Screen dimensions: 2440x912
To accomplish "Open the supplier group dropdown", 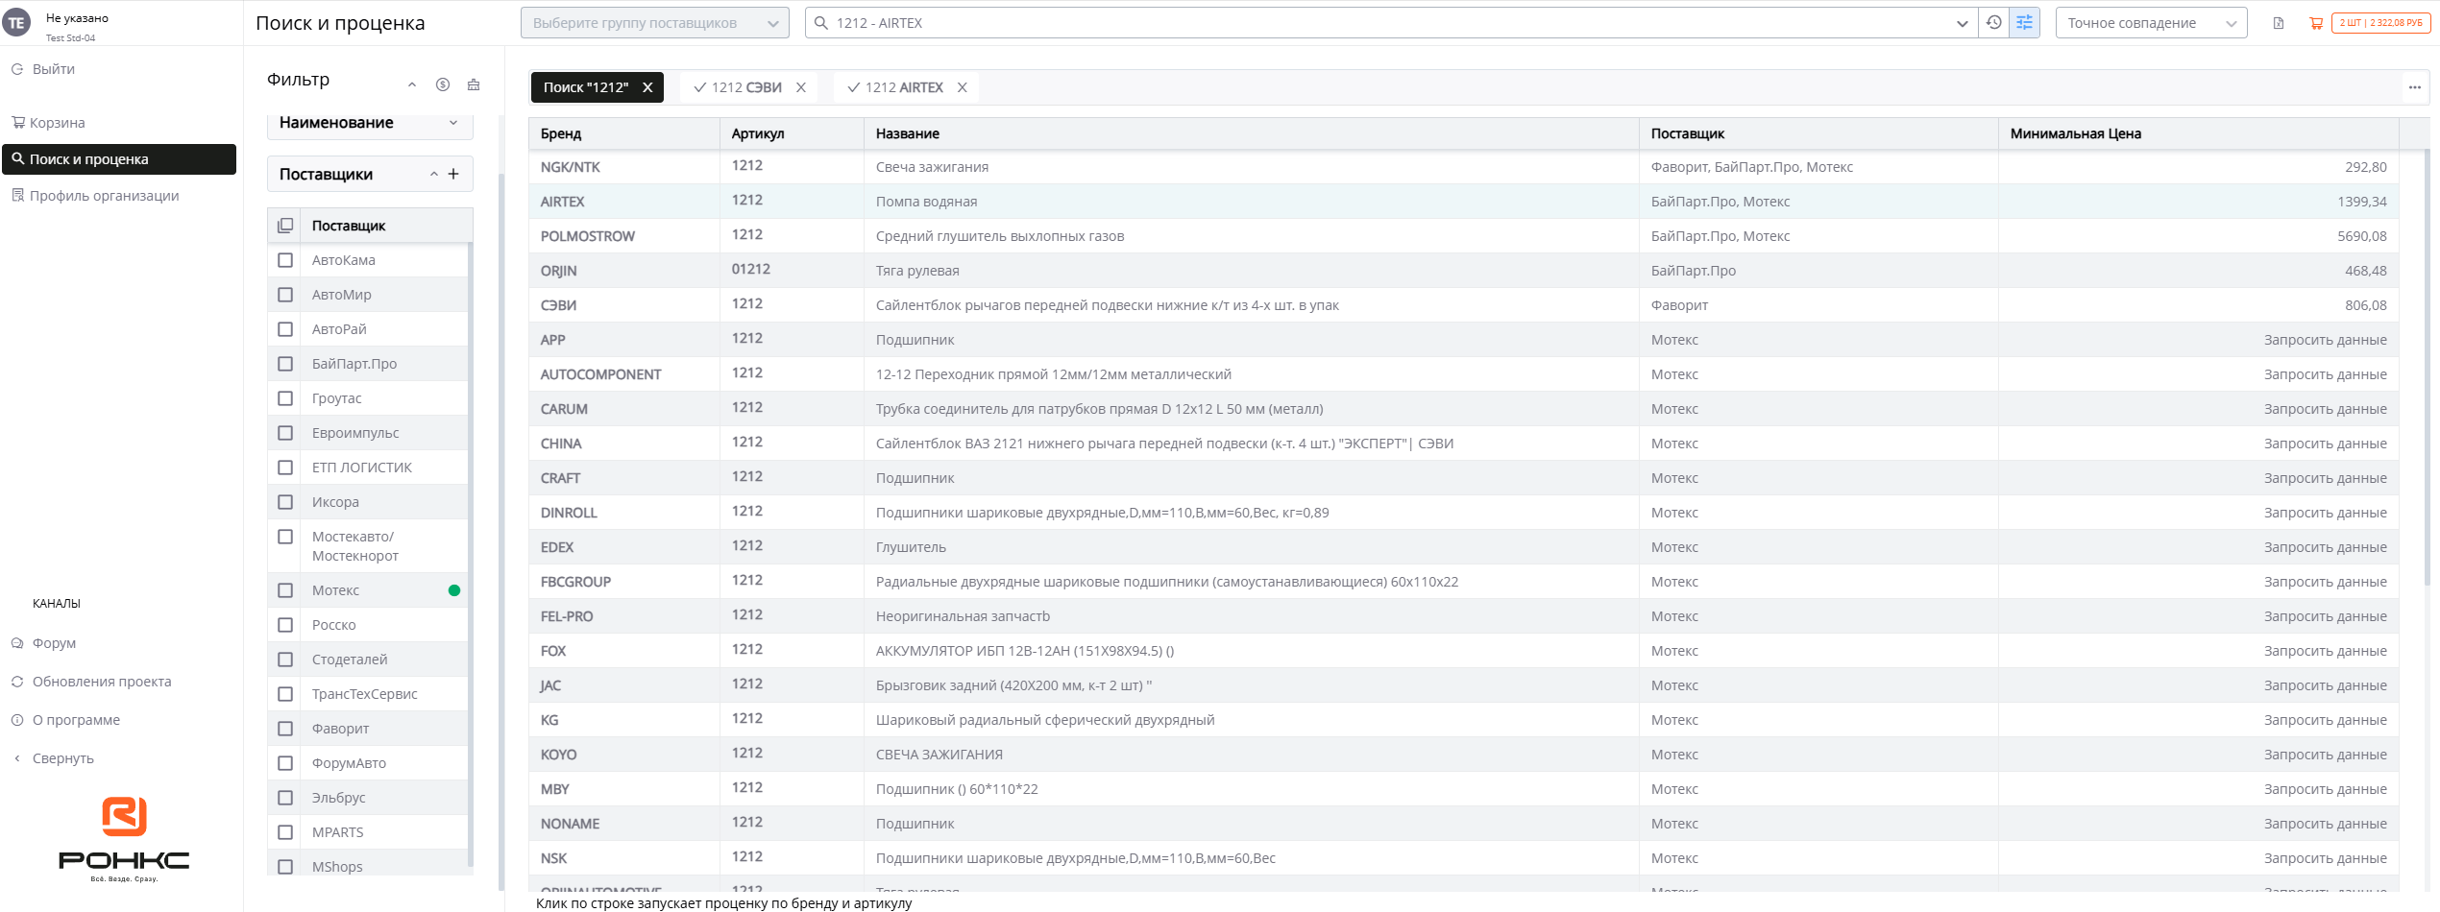I will (x=655, y=23).
